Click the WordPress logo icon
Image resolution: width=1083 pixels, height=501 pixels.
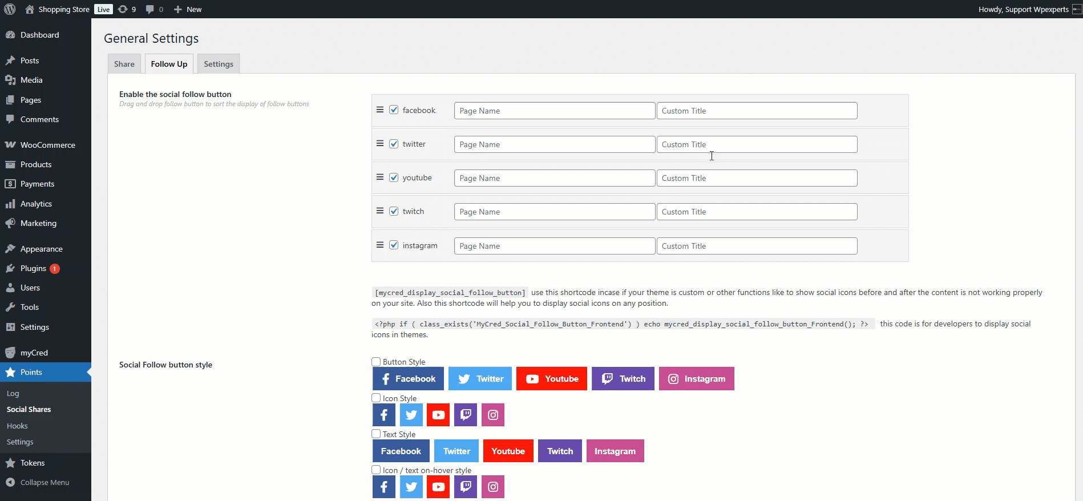click(10, 9)
